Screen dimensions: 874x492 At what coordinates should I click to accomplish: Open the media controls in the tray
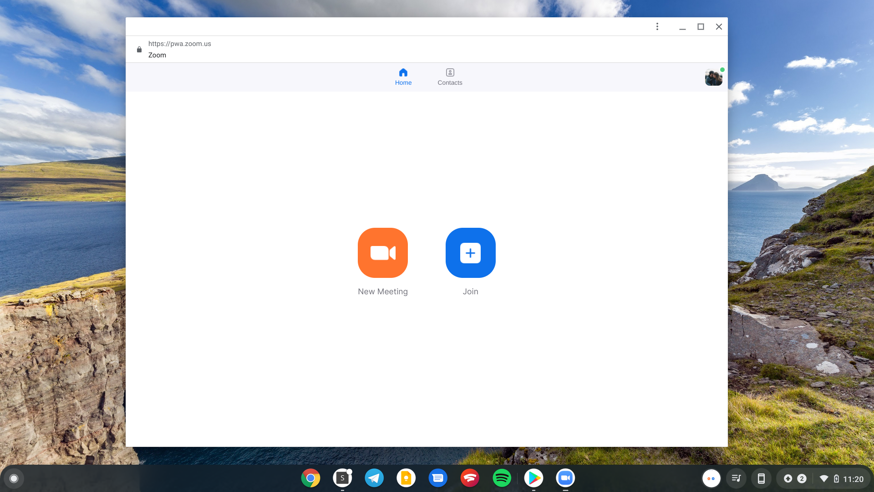click(737, 478)
